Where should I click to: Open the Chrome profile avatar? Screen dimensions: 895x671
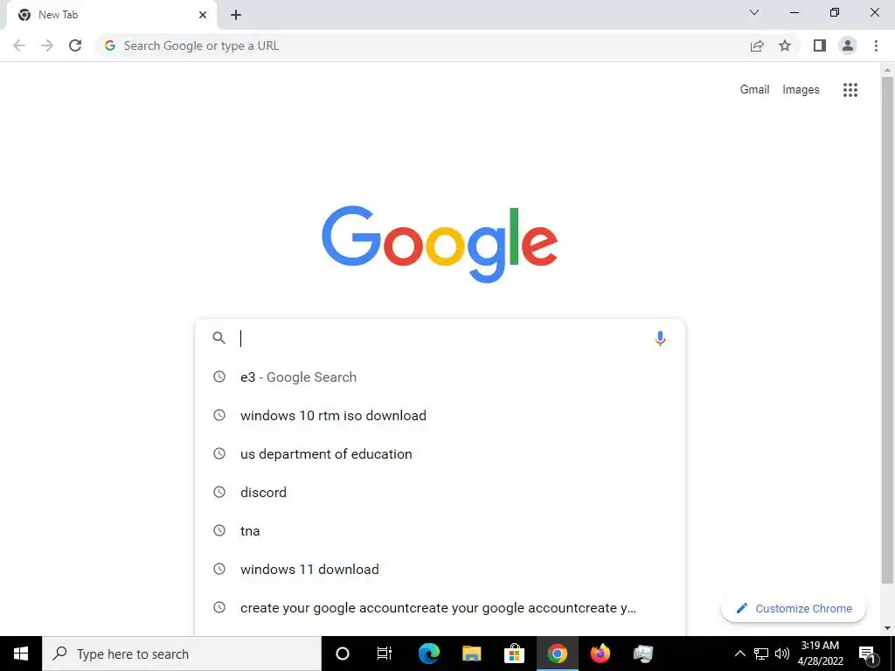coord(848,45)
